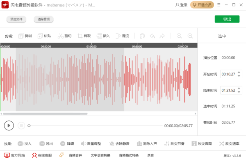Viewport: 246px width, 159px height.
Task: Open 改变节奏 change tempo
Action: click(x=174, y=143)
